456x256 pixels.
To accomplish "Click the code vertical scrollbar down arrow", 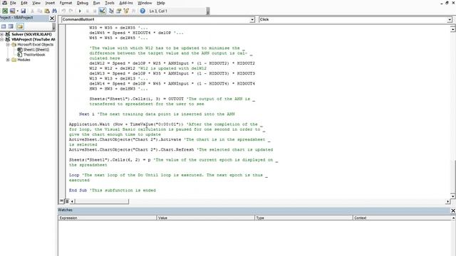I will coord(453,196).
